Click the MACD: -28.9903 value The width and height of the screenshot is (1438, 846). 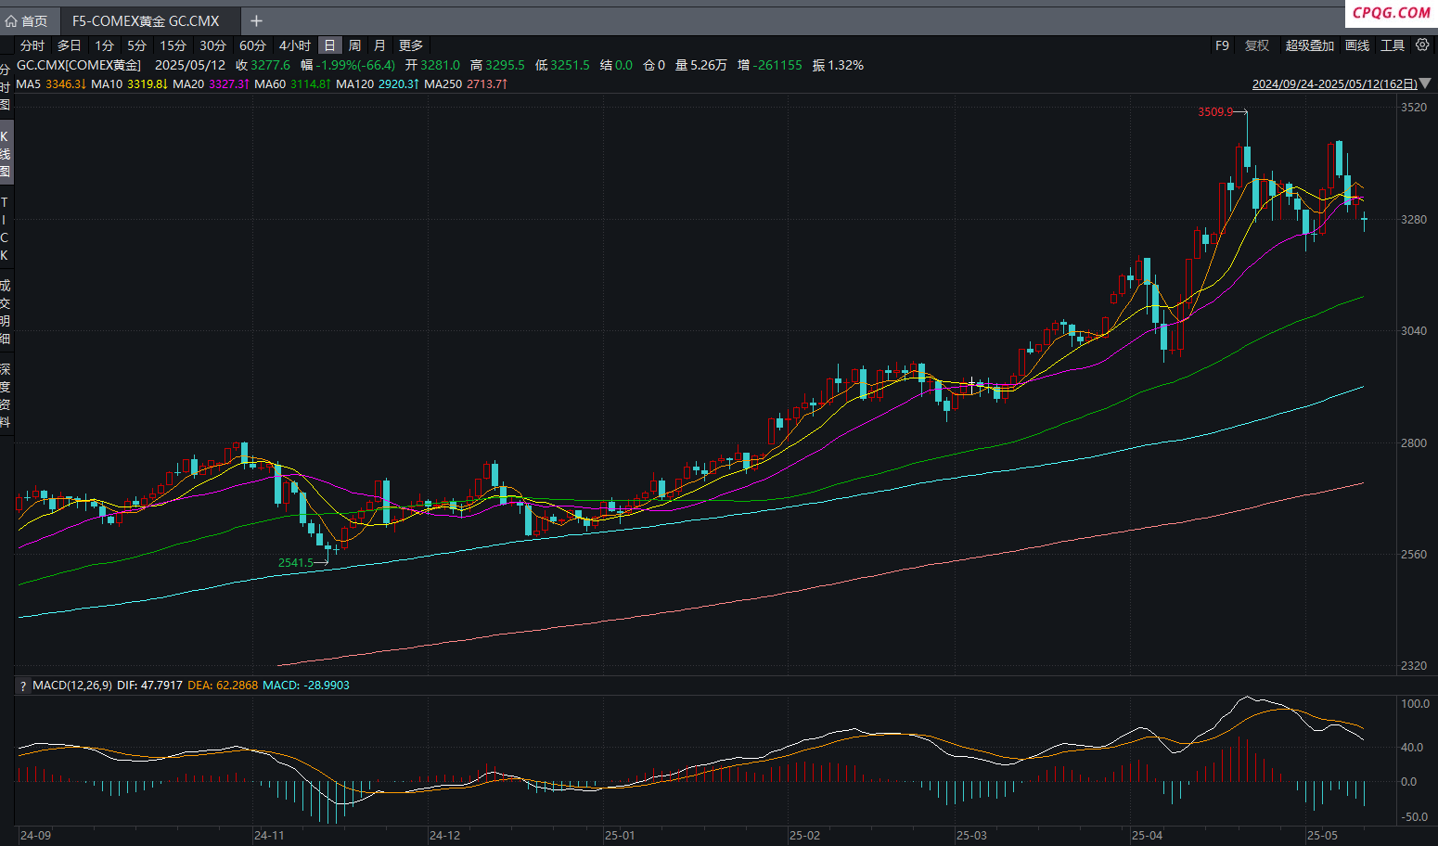click(306, 686)
